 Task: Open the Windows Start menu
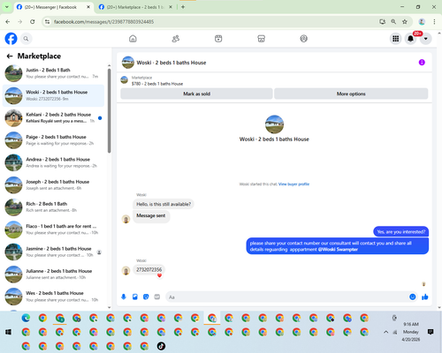[x=8, y=332]
